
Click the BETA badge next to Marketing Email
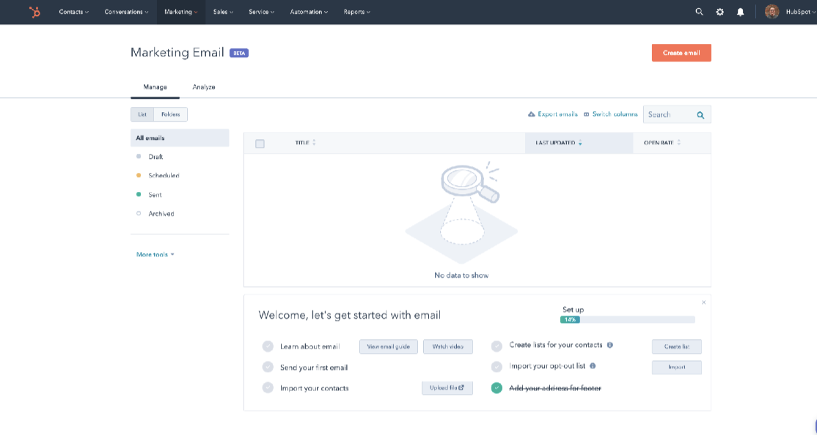pyautogui.click(x=239, y=53)
